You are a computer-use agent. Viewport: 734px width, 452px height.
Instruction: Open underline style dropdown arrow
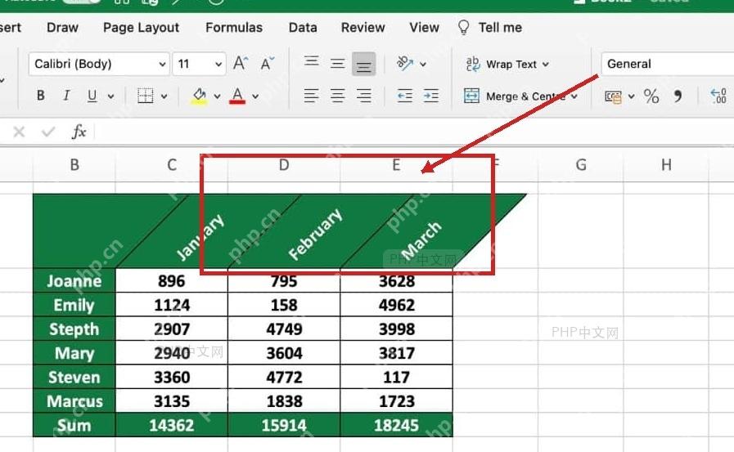[x=111, y=96]
